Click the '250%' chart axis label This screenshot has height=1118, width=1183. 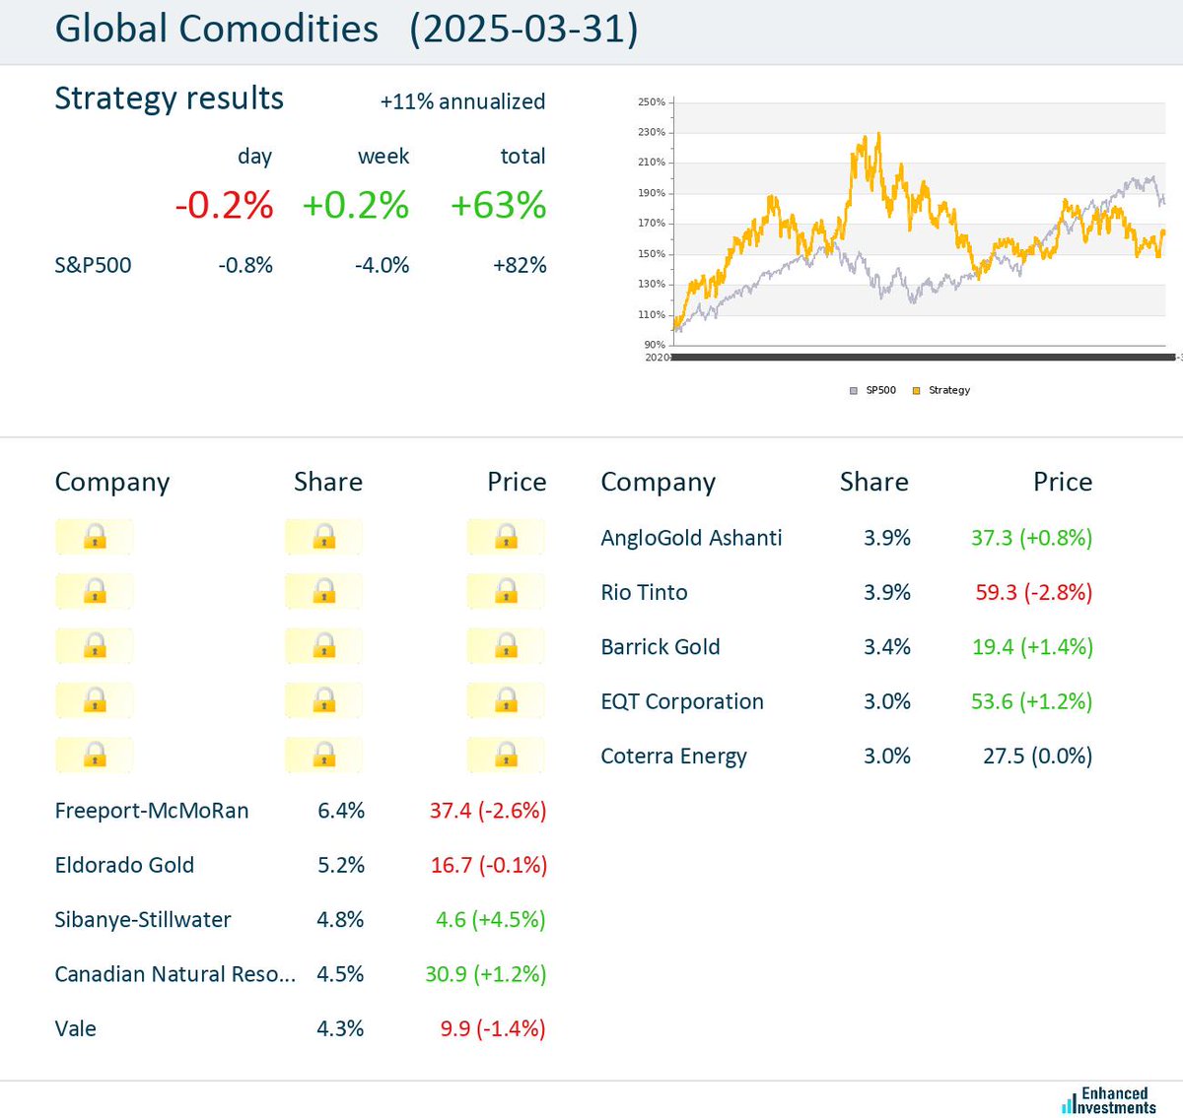click(652, 101)
